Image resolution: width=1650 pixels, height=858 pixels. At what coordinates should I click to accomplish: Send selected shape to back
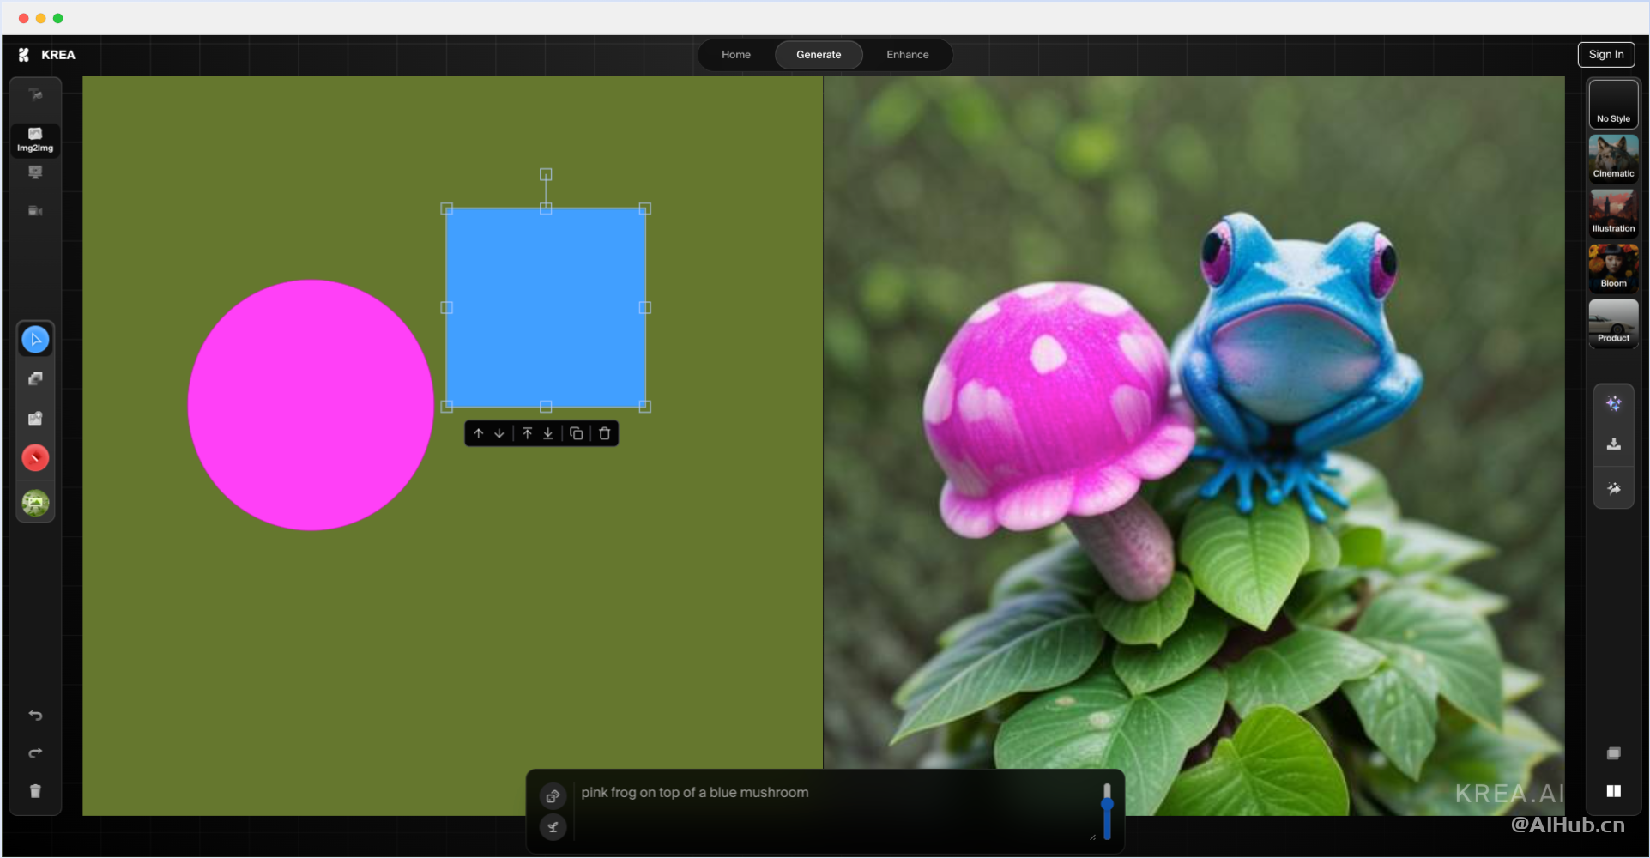[x=548, y=434]
